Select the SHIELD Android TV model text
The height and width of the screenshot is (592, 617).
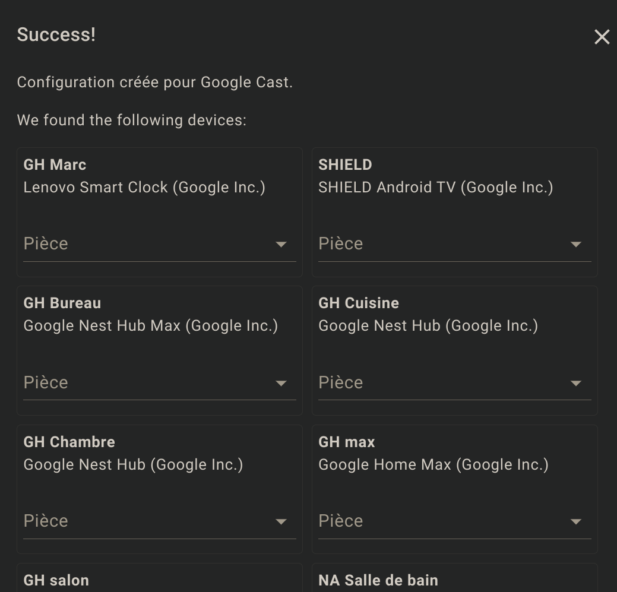(436, 187)
